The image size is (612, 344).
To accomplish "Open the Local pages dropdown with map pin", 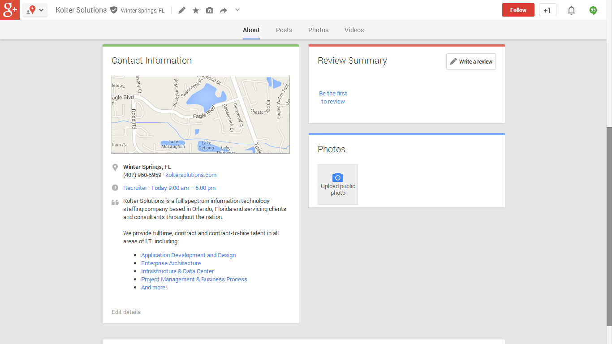I will pyautogui.click(x=35, y=10).
